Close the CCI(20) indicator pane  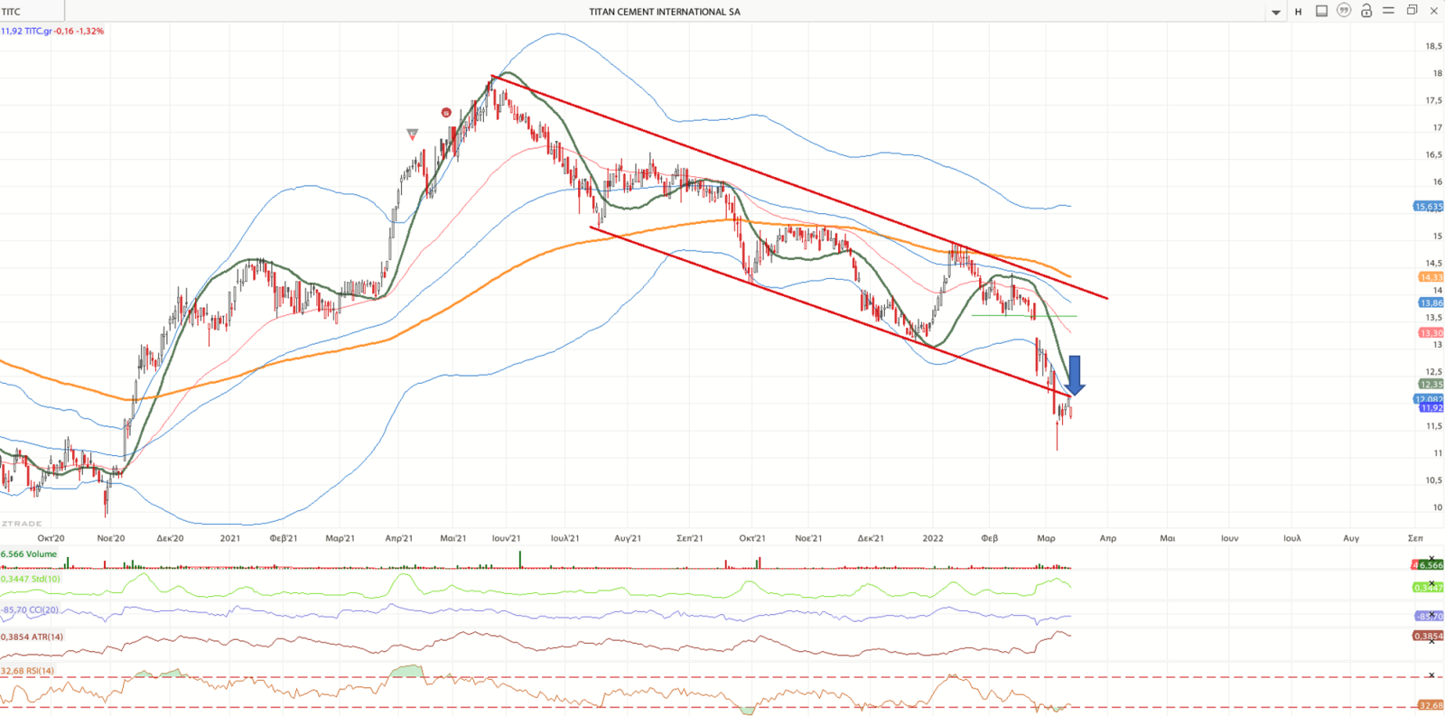(1431, 613)
